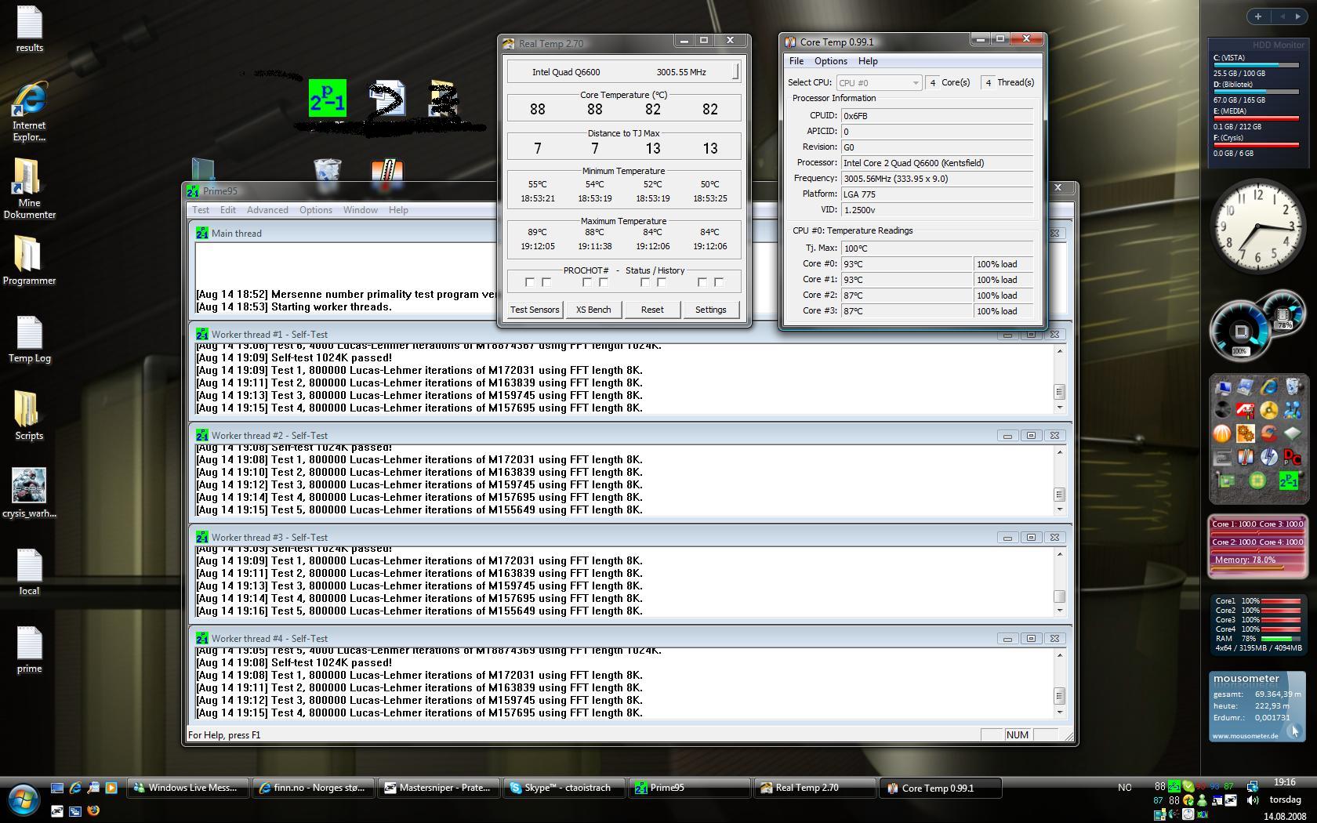Open the Mine Dokumenter folder
Screen dimensions: 1317x823
click(x=29, y=189)
